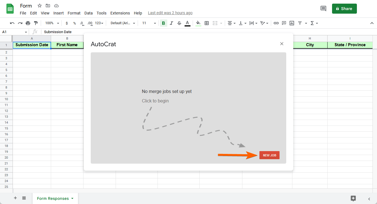Viewport: 377px width, 204px height.
Task: Expand the merge type dropdown
Action: 221,23
